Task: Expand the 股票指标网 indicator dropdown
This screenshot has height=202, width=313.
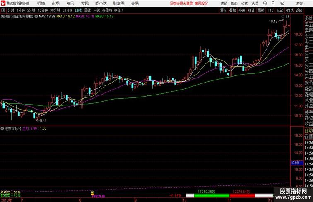Action: [2, 129]
